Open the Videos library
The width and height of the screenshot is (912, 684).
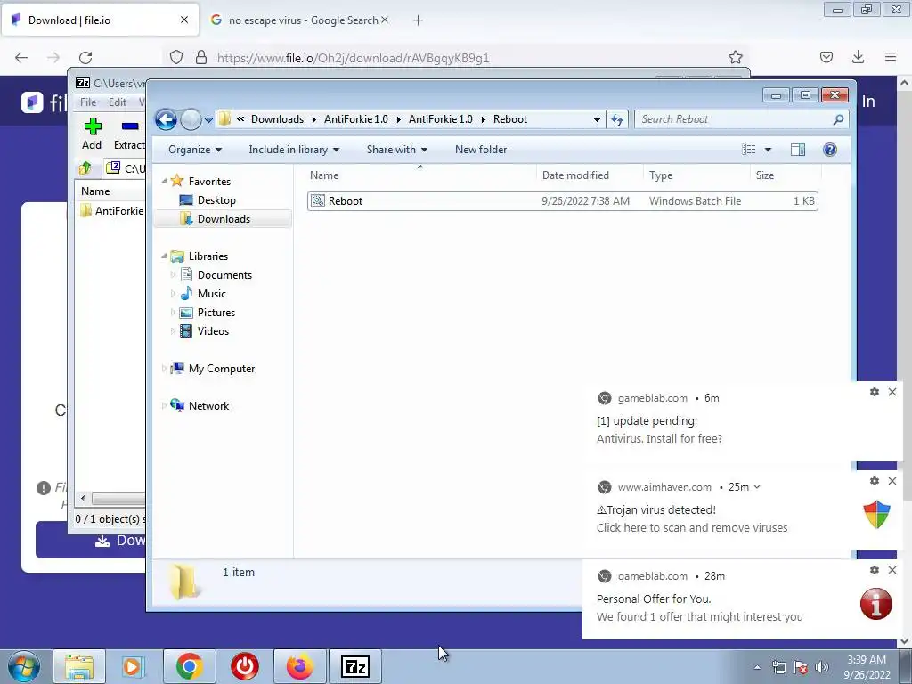[x=213, y=331]
